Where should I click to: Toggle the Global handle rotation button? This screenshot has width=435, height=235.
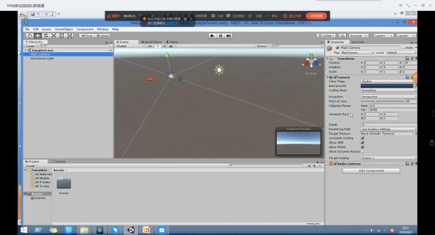coord(103,36)
